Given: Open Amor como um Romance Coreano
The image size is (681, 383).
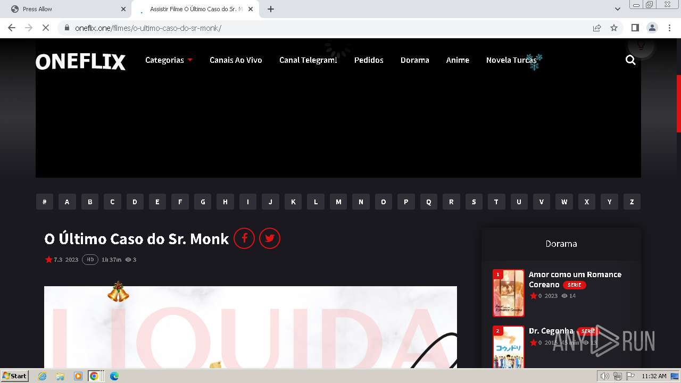Looking at the screenshot, I should (x=575, y=279).
